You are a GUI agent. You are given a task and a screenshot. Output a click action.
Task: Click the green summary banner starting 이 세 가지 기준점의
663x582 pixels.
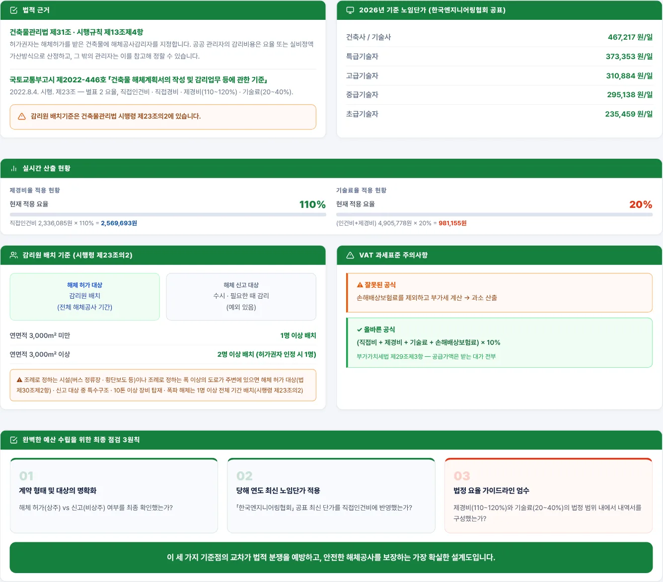click(331, 558)
